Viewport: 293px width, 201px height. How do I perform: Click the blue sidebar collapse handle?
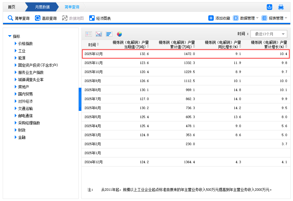coord(80,99)
